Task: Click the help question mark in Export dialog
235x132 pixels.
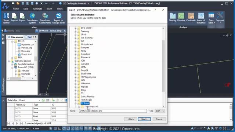Action: tap(155, 10)
